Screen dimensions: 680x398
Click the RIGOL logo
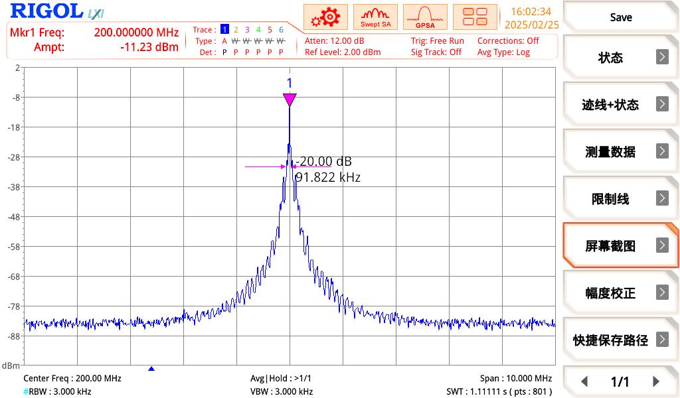pyautogui.click(x=45, y=11)
